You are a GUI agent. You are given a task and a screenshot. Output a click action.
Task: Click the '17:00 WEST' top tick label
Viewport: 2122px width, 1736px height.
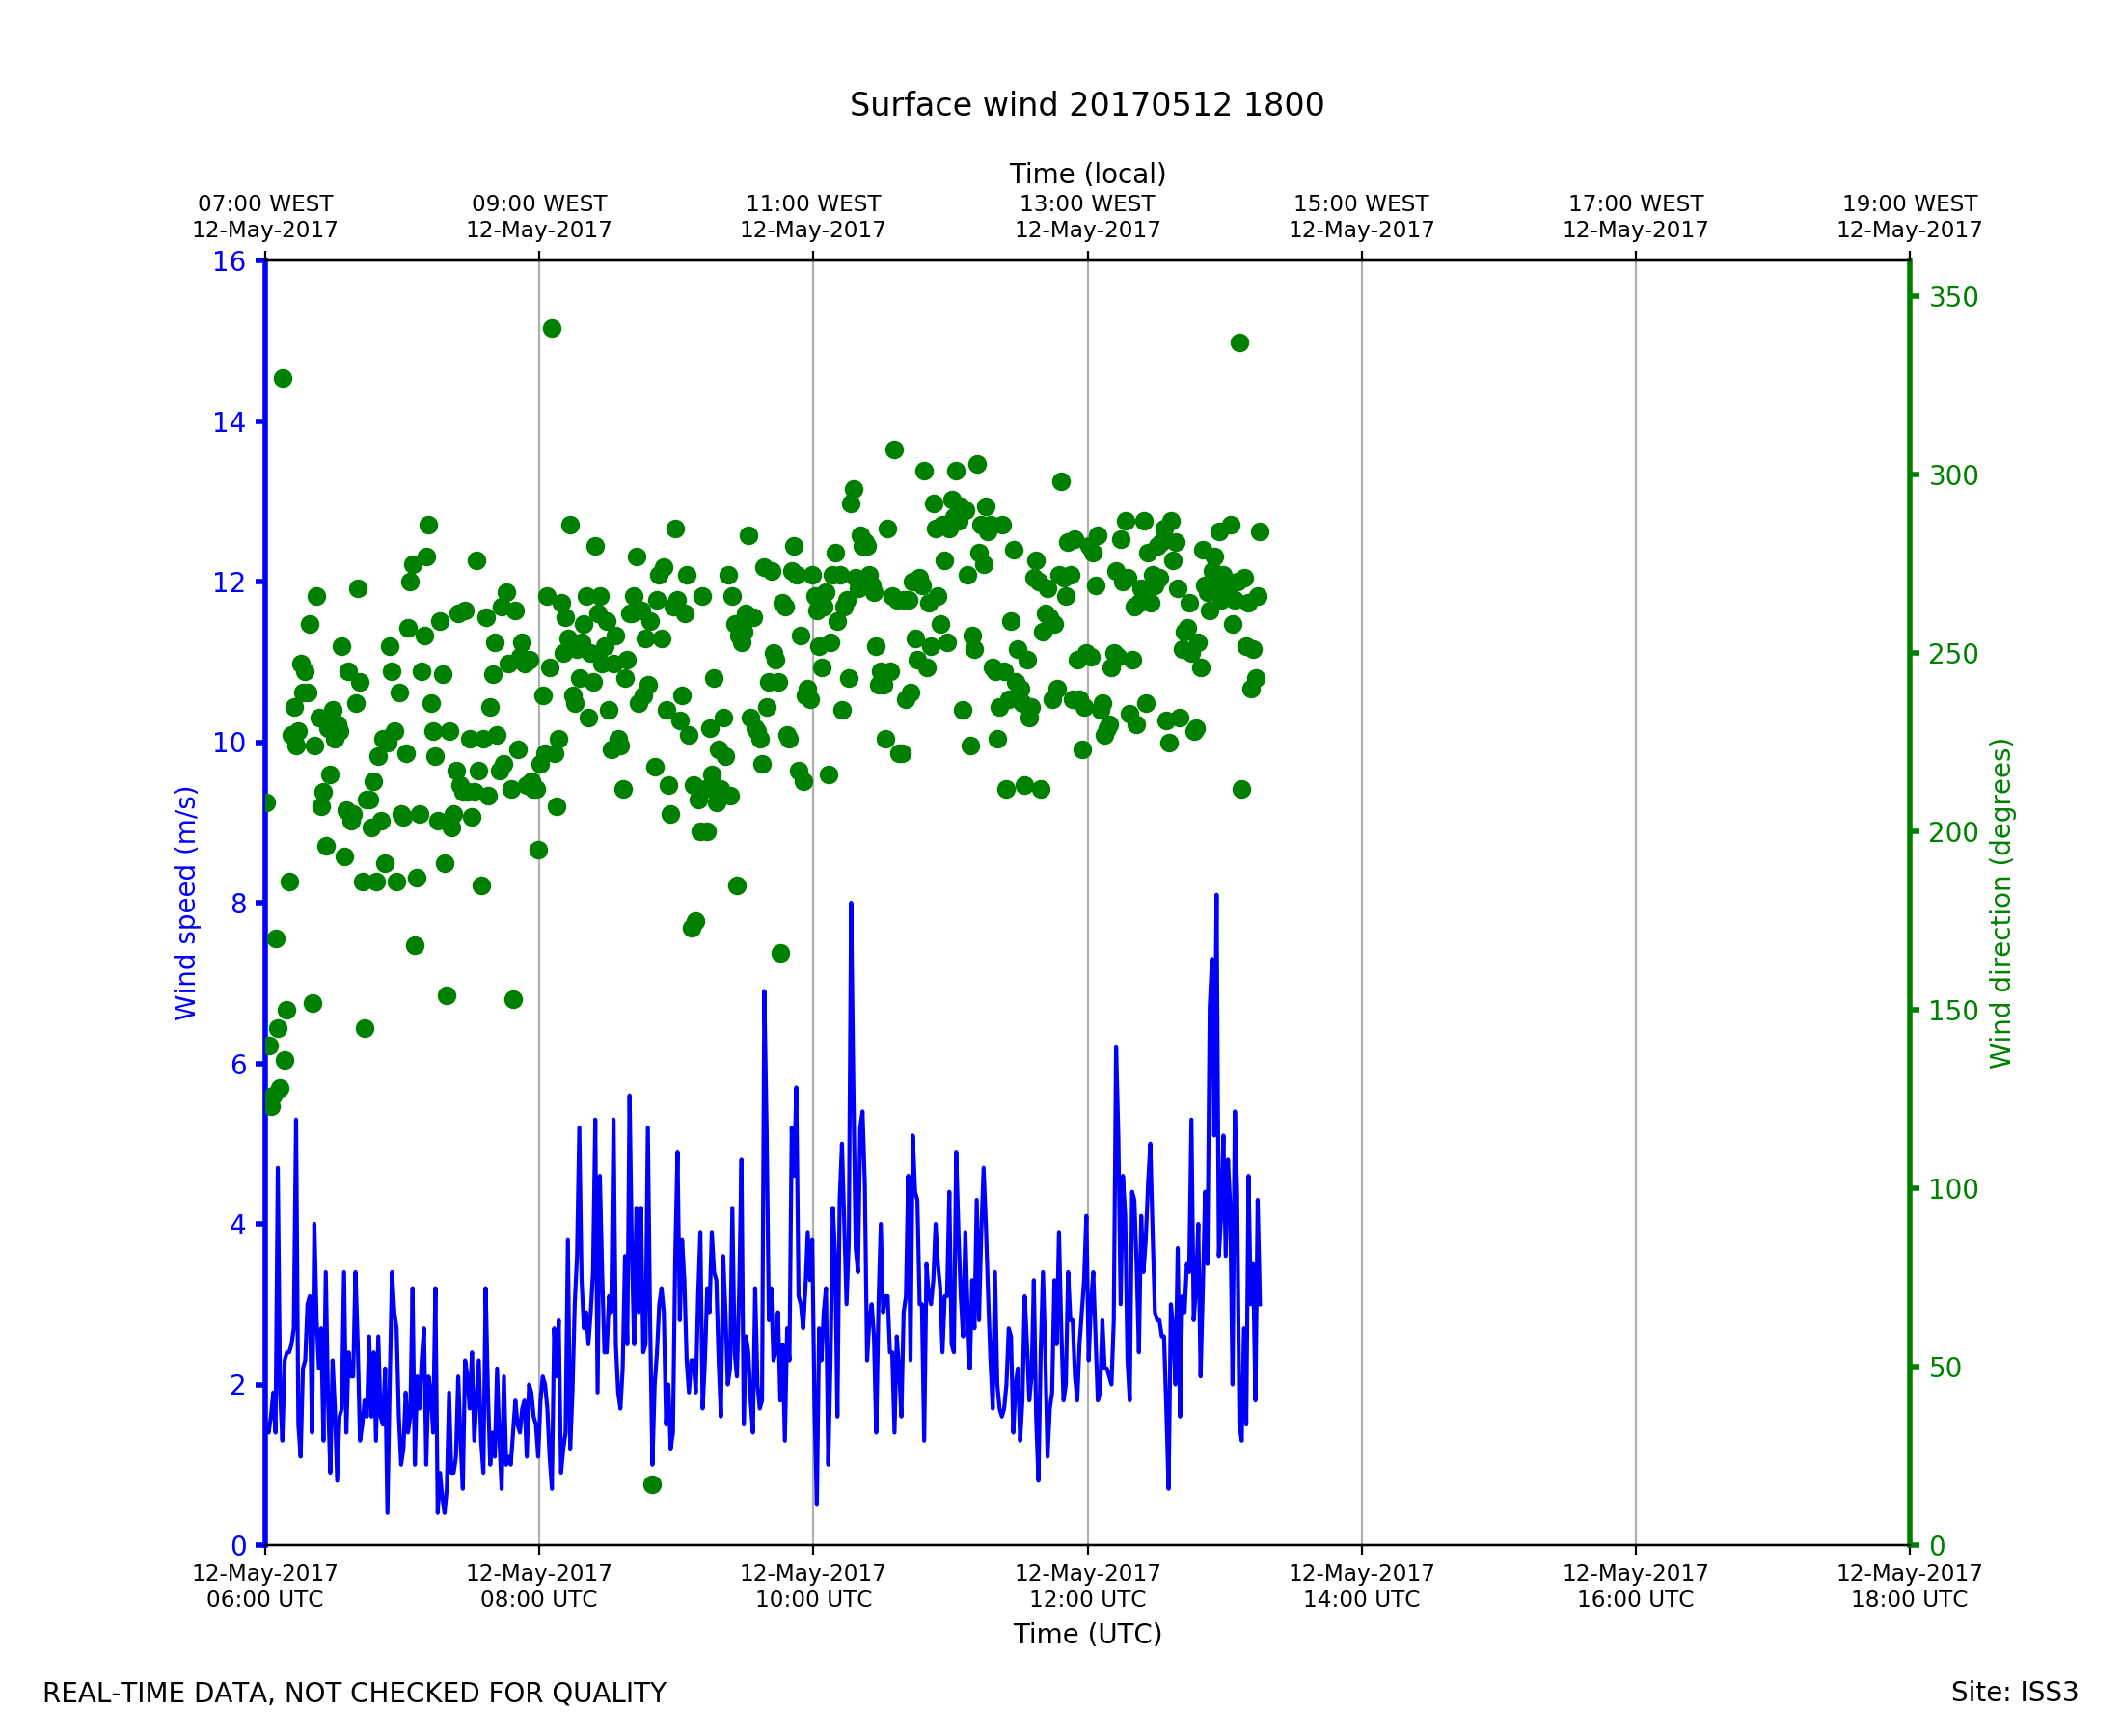tap(1635, 204)
